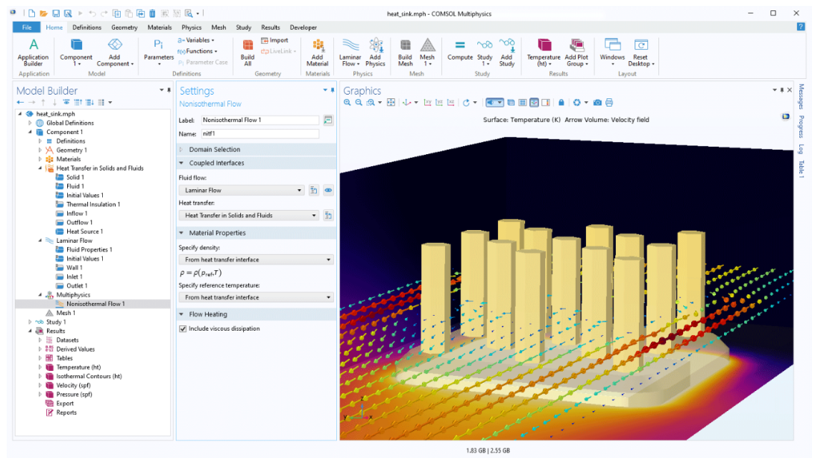
Task: Switch to the Developer ribbon tab
Action: pos(303,28)
